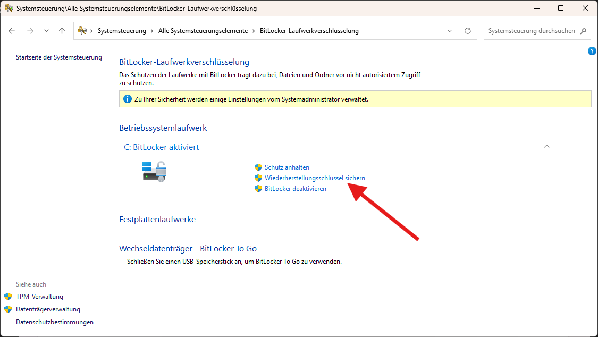Click the Siehe auch label

(x=31, y=284)
